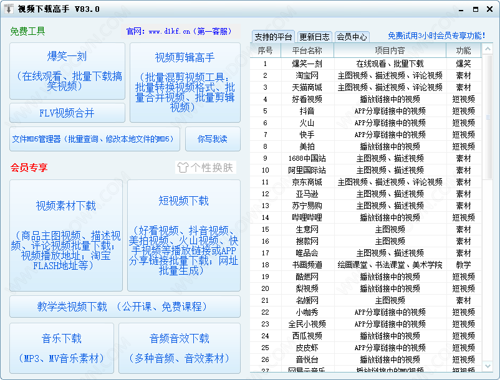Image resolution: width=500 pixels, height=380 pixels.
Task: Visit the official site www.dlkf.cn link
Action: (178, 32)
